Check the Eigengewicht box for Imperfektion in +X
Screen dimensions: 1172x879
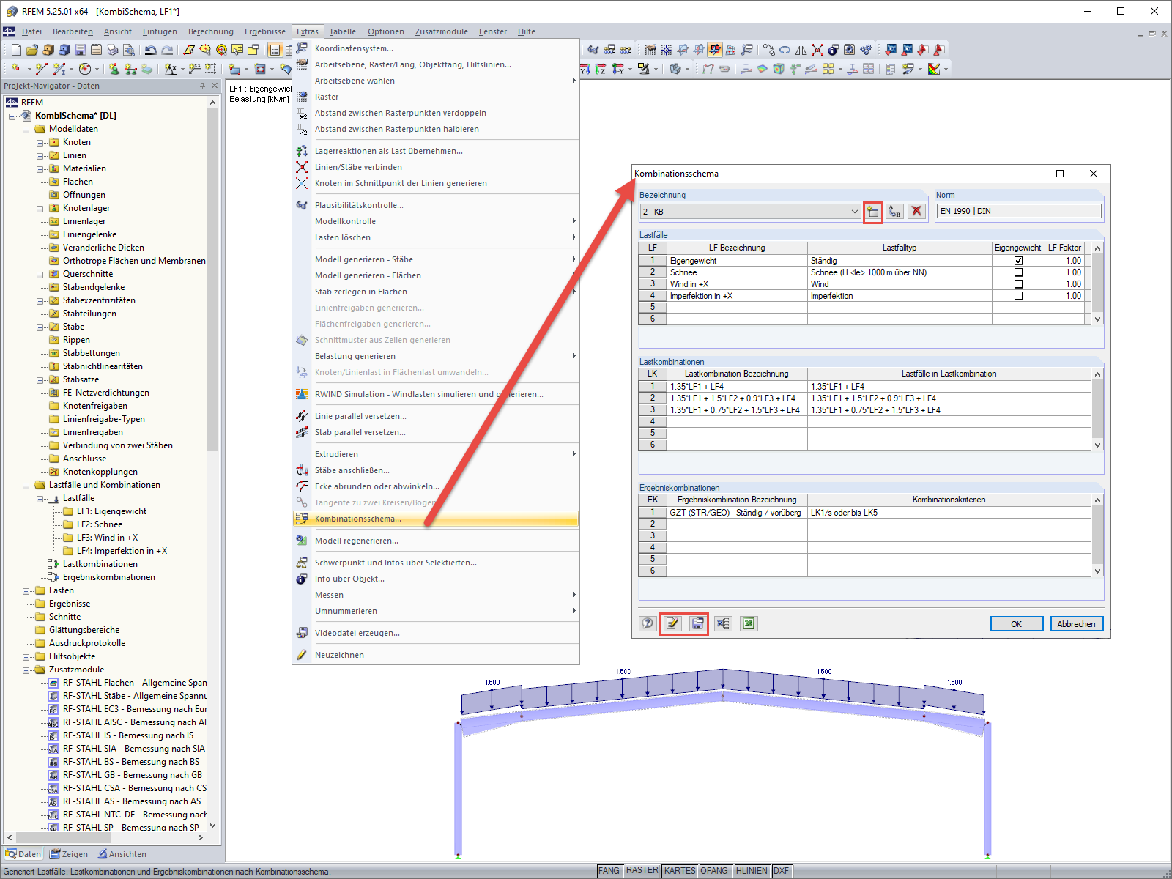pyautogui.click(x=1018, y=296)
